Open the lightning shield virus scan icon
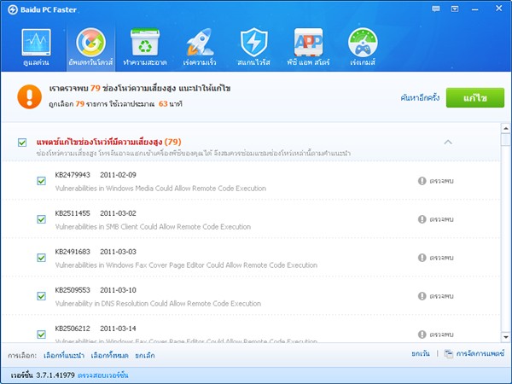 point(254,43)
